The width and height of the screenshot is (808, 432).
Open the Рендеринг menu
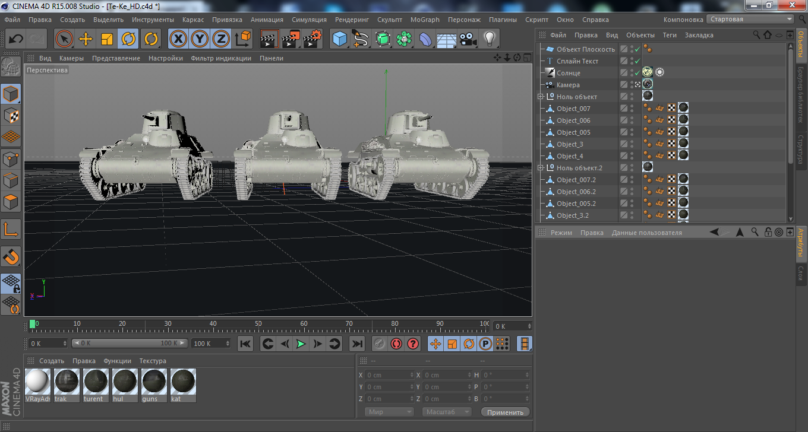click(x=352, y=20)
